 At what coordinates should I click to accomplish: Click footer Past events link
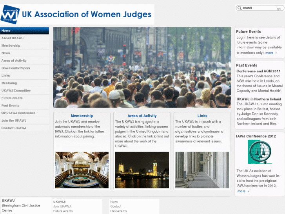coord(118,211)
